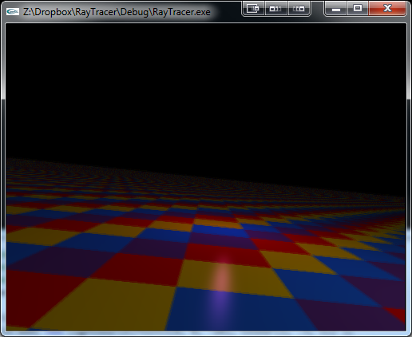Image resolution: width=412 pixels, height=337 pixels.
Task: Open the RayTracer window system menu icon
Action: tap(13, 11)
